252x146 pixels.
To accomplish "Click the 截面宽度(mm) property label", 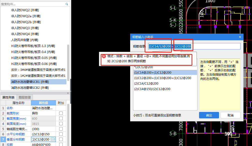I will [x=16, y=118].
